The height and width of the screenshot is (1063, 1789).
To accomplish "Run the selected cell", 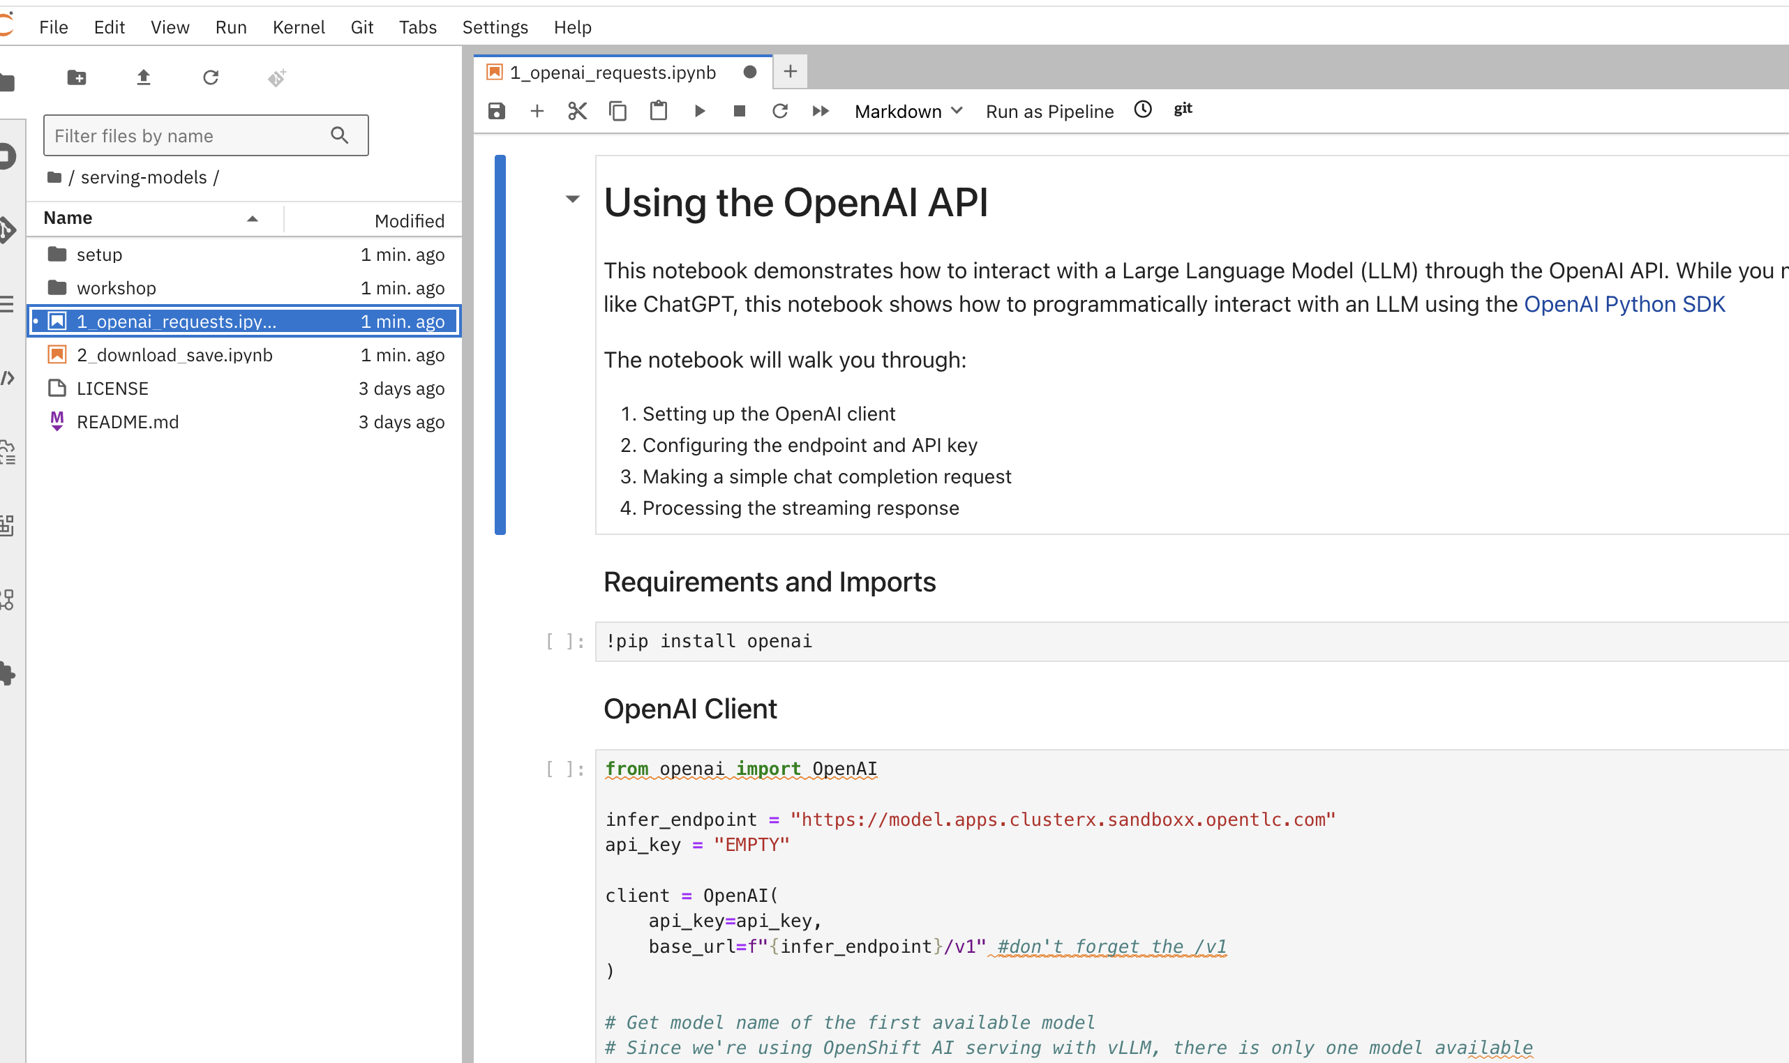I will [700, 111].
